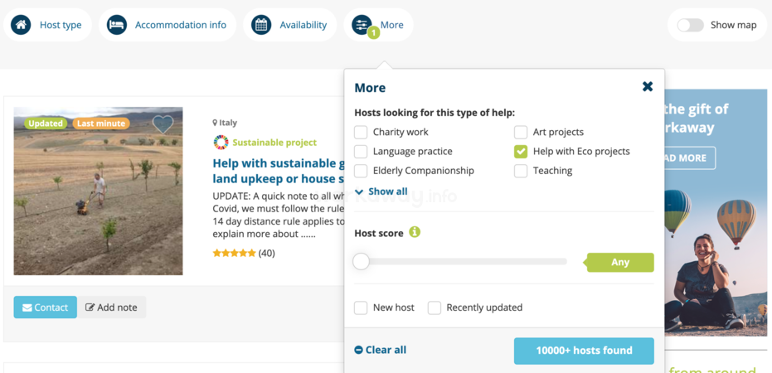
Task: Check the Charity work checkbox
Action: (x=361, y=133)
